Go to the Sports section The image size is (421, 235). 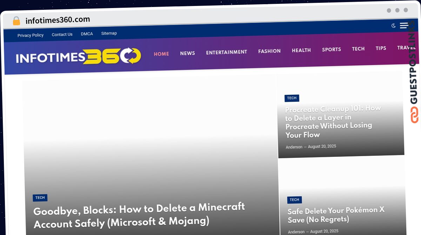point(331,49)
